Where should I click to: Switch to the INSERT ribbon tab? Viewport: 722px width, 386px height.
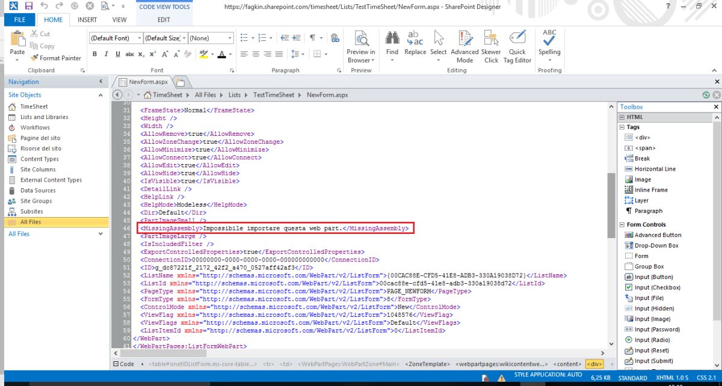pyautogui.click(x=87, y=20)
